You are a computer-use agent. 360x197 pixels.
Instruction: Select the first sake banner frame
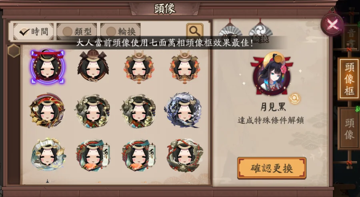[93, 154]
